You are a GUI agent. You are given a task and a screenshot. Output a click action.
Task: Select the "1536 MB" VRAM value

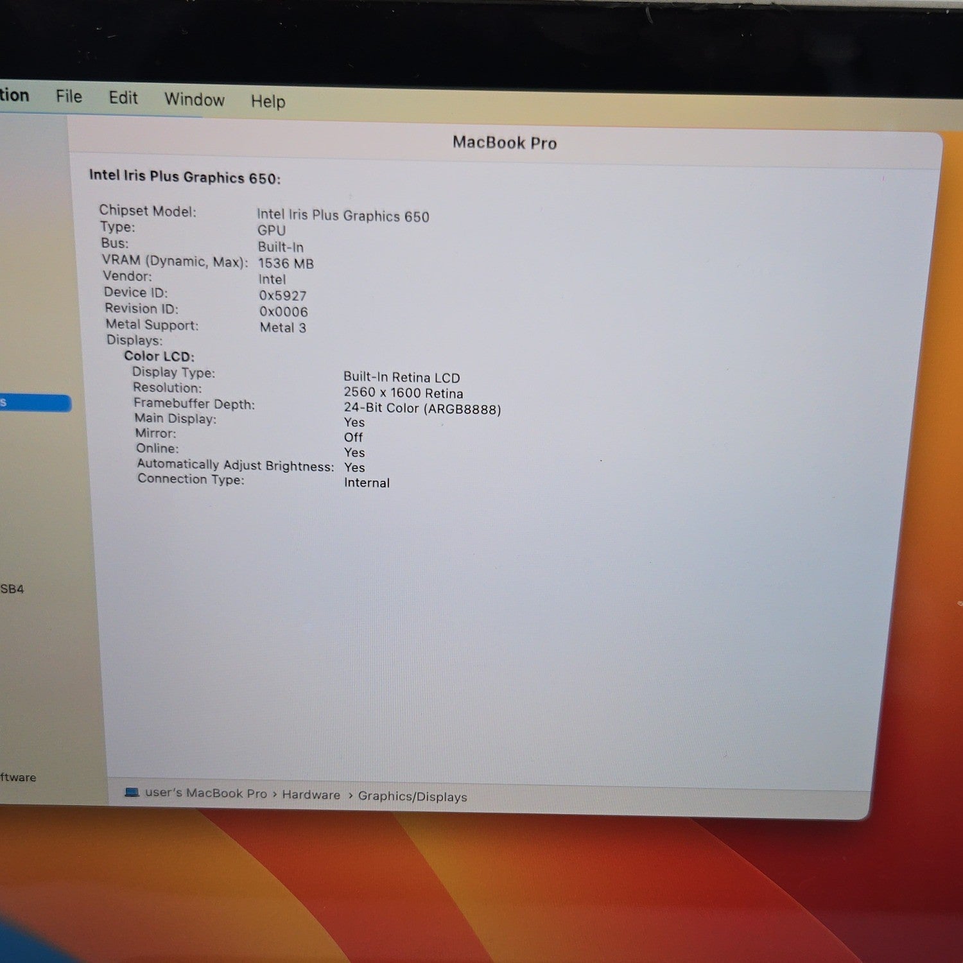click(x=286, y=263)
